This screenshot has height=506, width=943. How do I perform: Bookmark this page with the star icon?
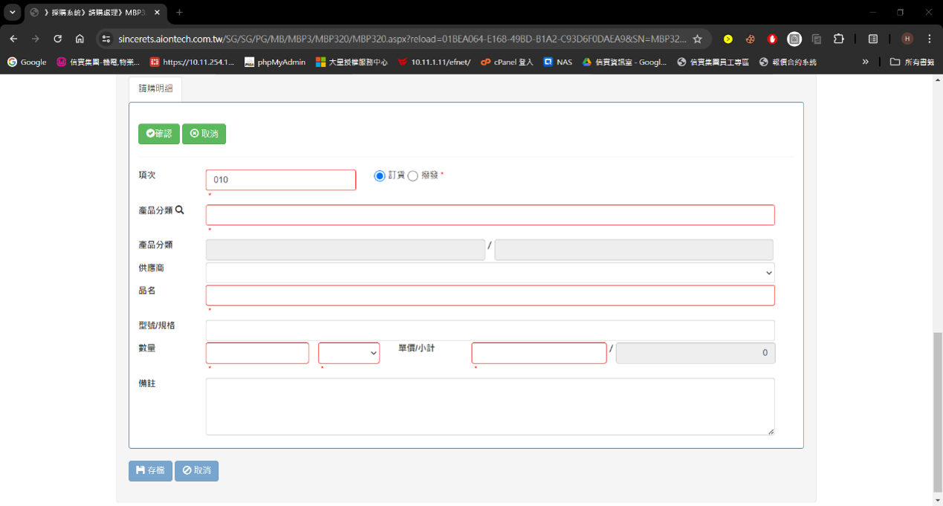(x=697, y=39)
